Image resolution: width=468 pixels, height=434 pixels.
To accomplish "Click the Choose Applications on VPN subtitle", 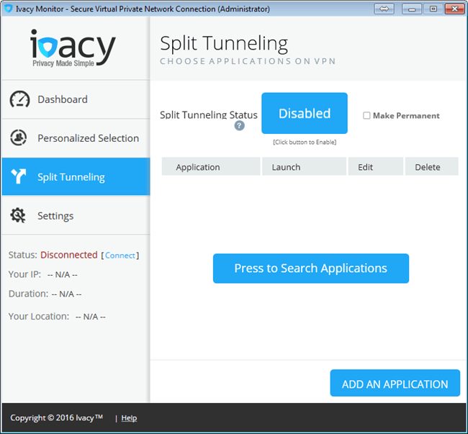I will [x=248, y=61].
